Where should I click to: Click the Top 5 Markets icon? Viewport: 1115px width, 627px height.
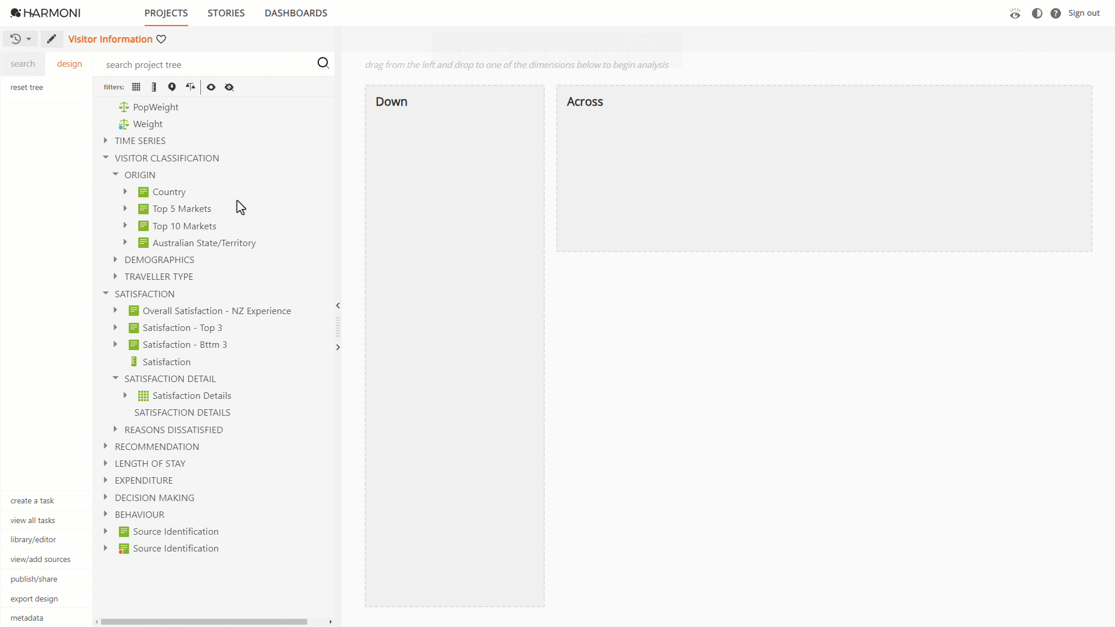click(x=143, y=209)
